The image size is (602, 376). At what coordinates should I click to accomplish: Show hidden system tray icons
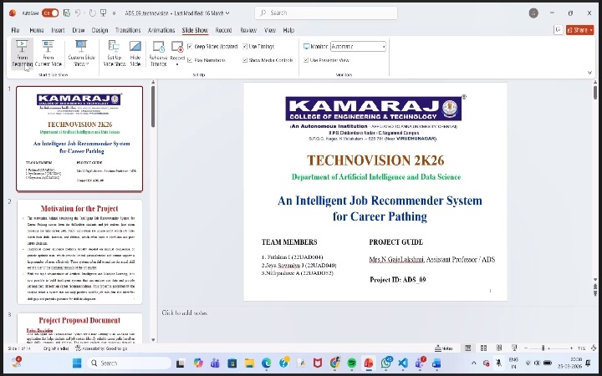click(474, 363)
